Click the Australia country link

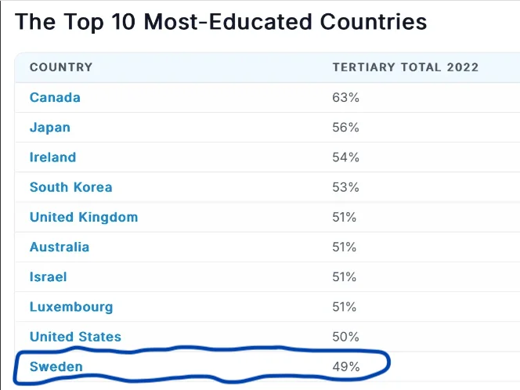pyautogui.click(x=60, y=247)
